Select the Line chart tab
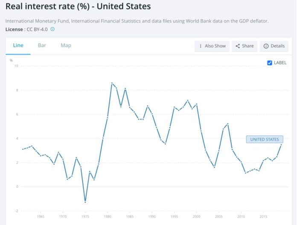Viewport: 297px width, 225px height. pos(18,45)
